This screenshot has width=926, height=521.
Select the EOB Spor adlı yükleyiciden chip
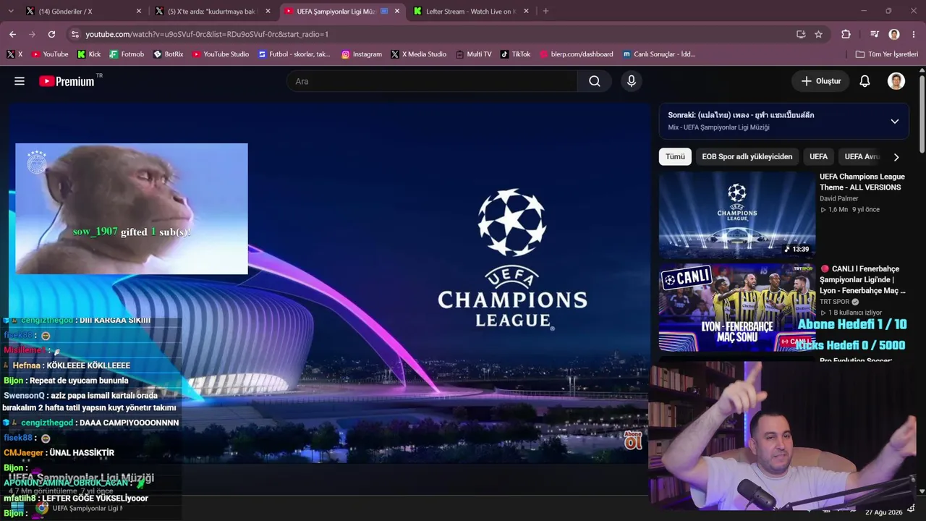point(747,157)
